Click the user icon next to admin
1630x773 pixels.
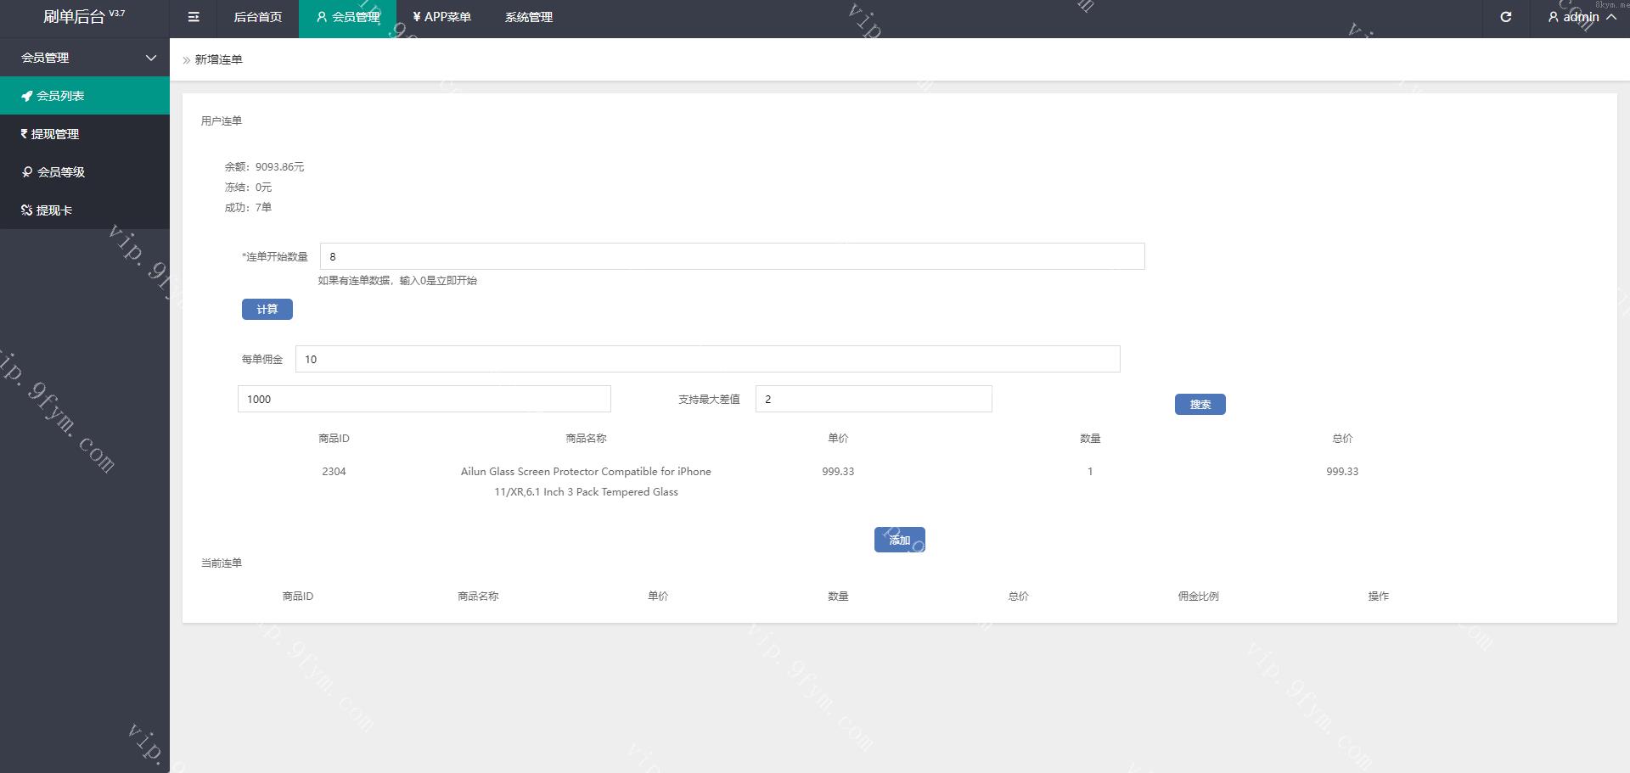pyautogui.click(x=1553, y=17)
